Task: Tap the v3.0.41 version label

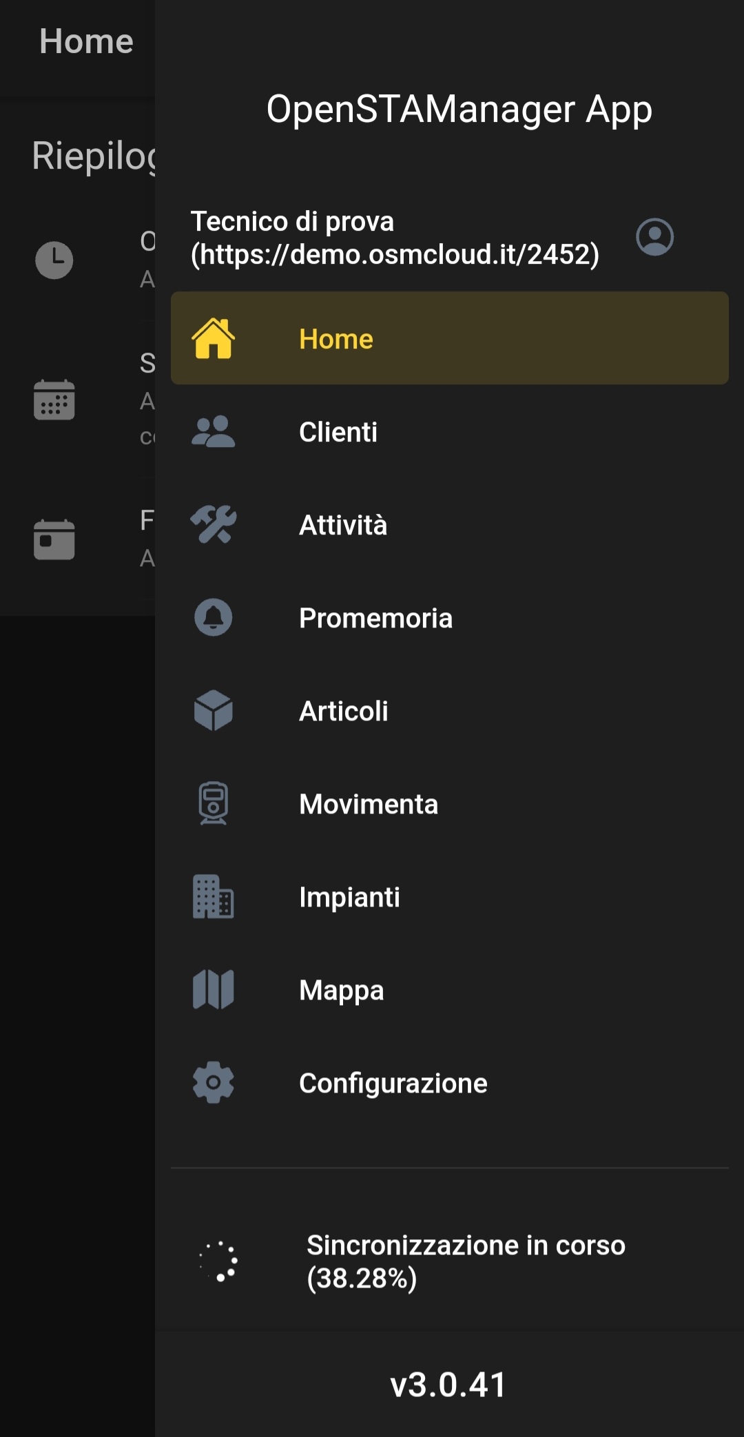Action: click(x=448, y=1384)
